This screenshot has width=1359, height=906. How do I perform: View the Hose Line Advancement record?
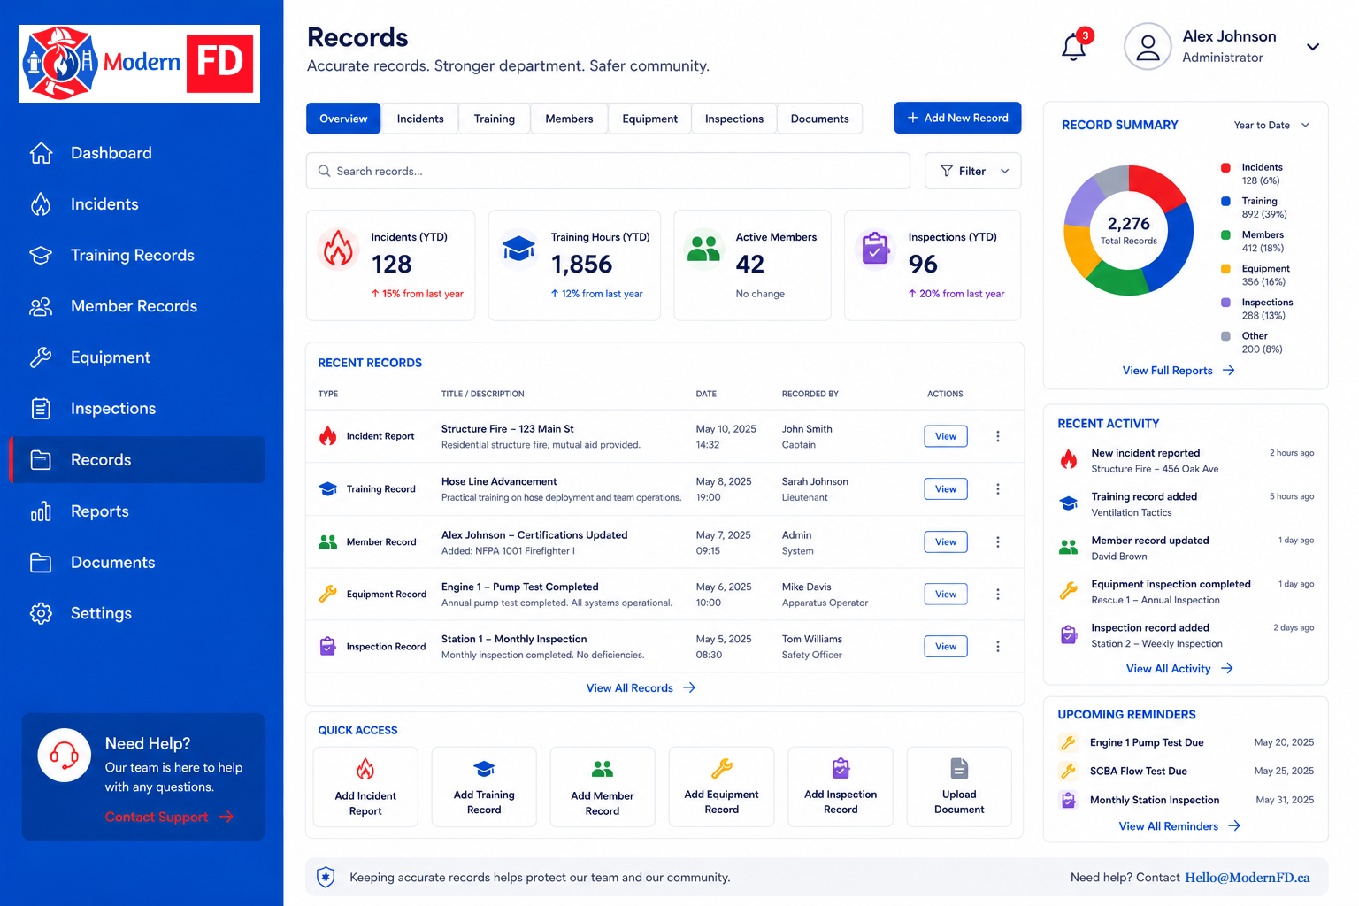coord(946,489)
